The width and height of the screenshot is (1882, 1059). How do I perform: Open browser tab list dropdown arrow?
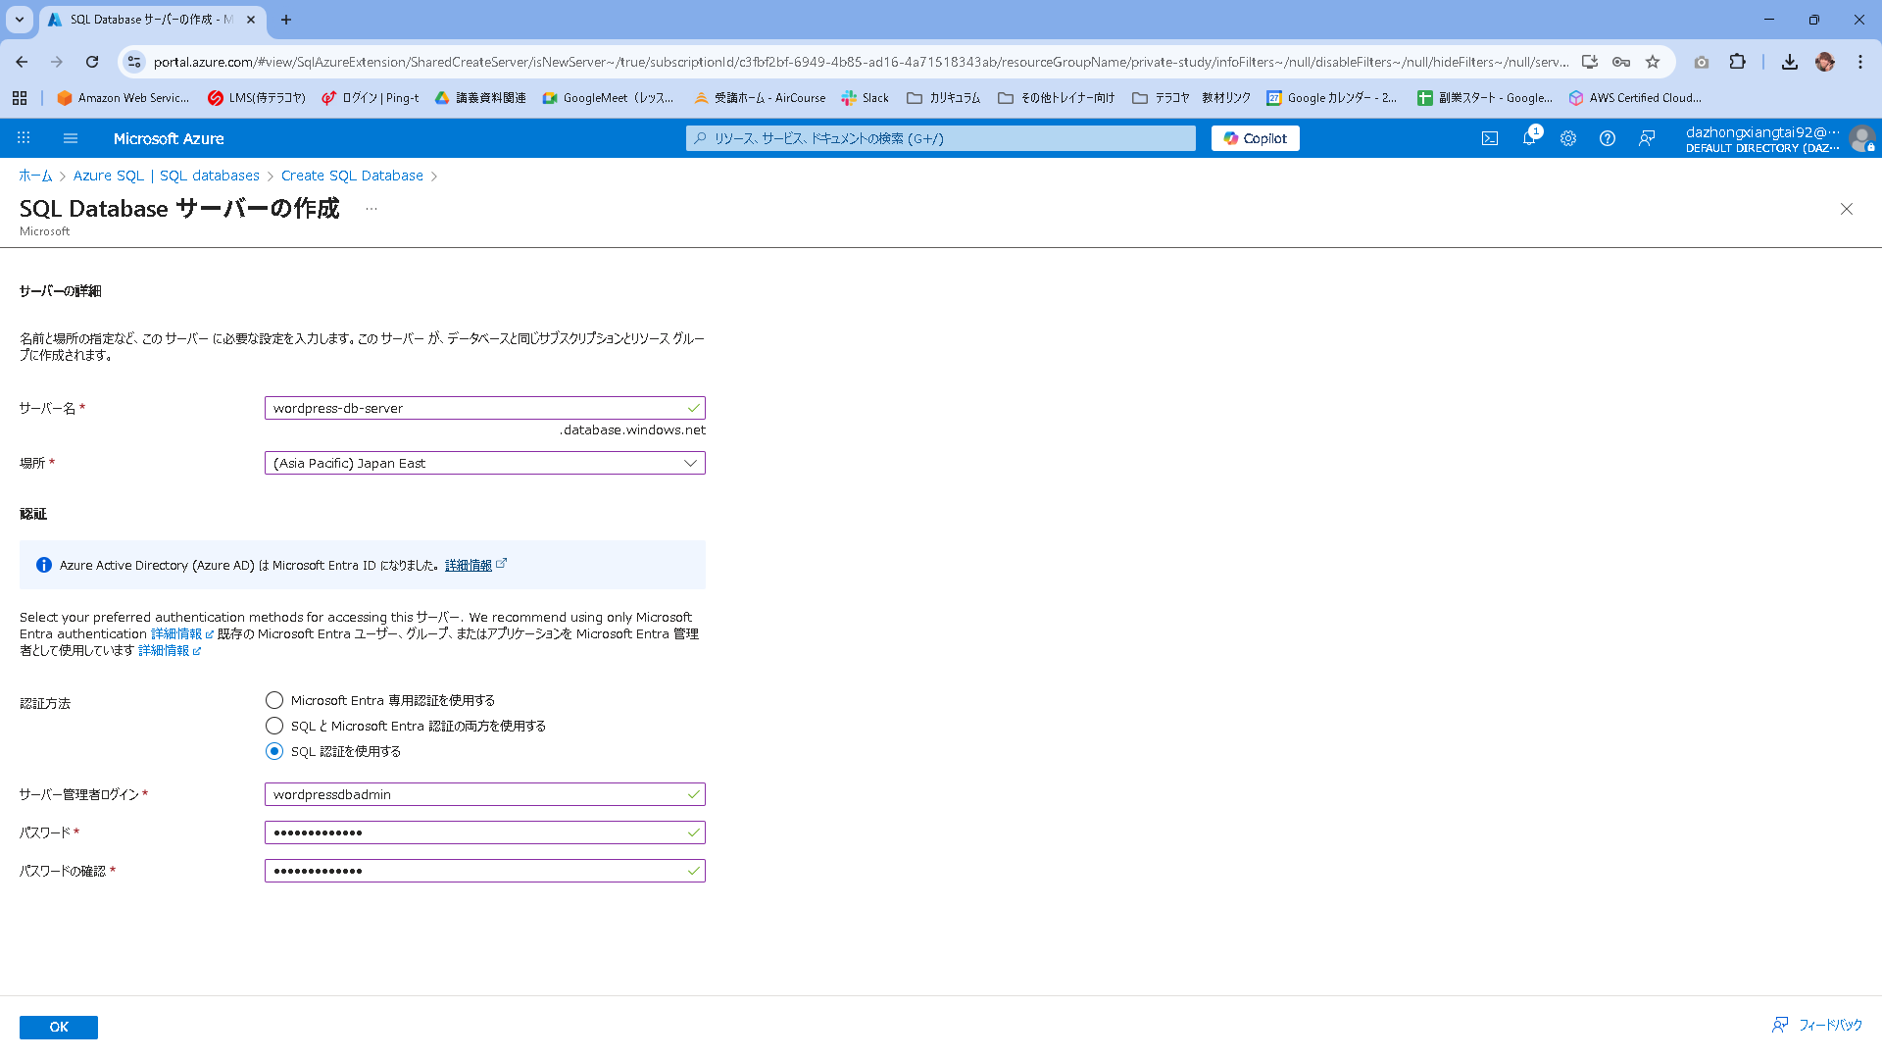tap(20, 20)
